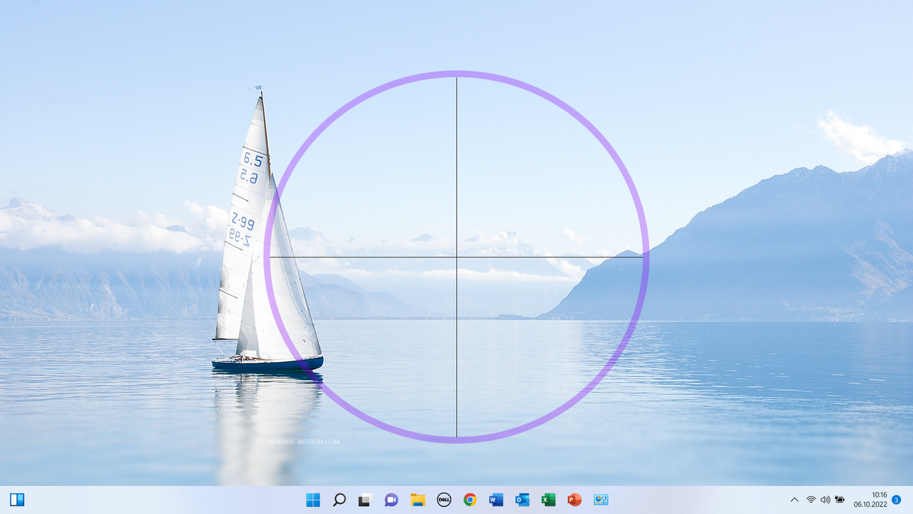Launch Microsoft Teams Chat
Screen dimensions: 913x514
[x=391, y=500]
